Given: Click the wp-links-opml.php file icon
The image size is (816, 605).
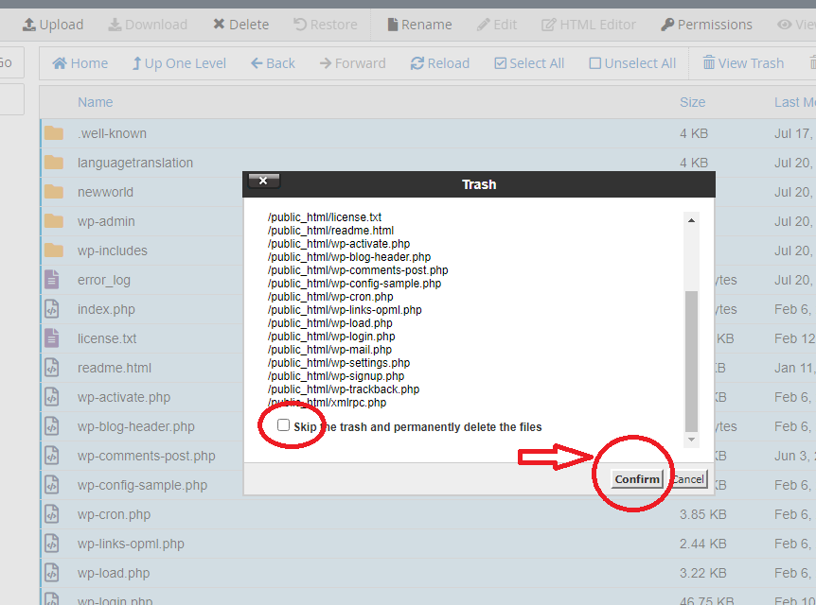Looking at the screenshot, I should [x=52, y=544].
